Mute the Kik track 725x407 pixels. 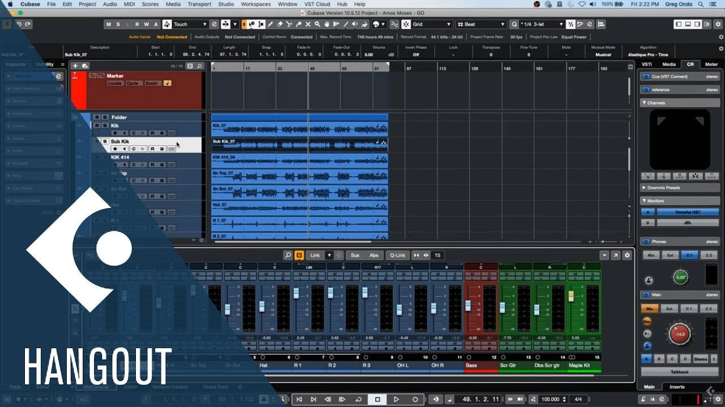point(97,125)
